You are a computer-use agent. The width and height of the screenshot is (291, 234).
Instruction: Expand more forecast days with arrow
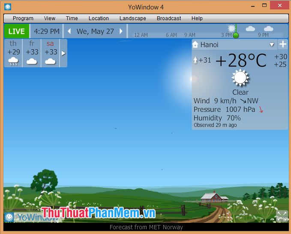tap(63, 53)
